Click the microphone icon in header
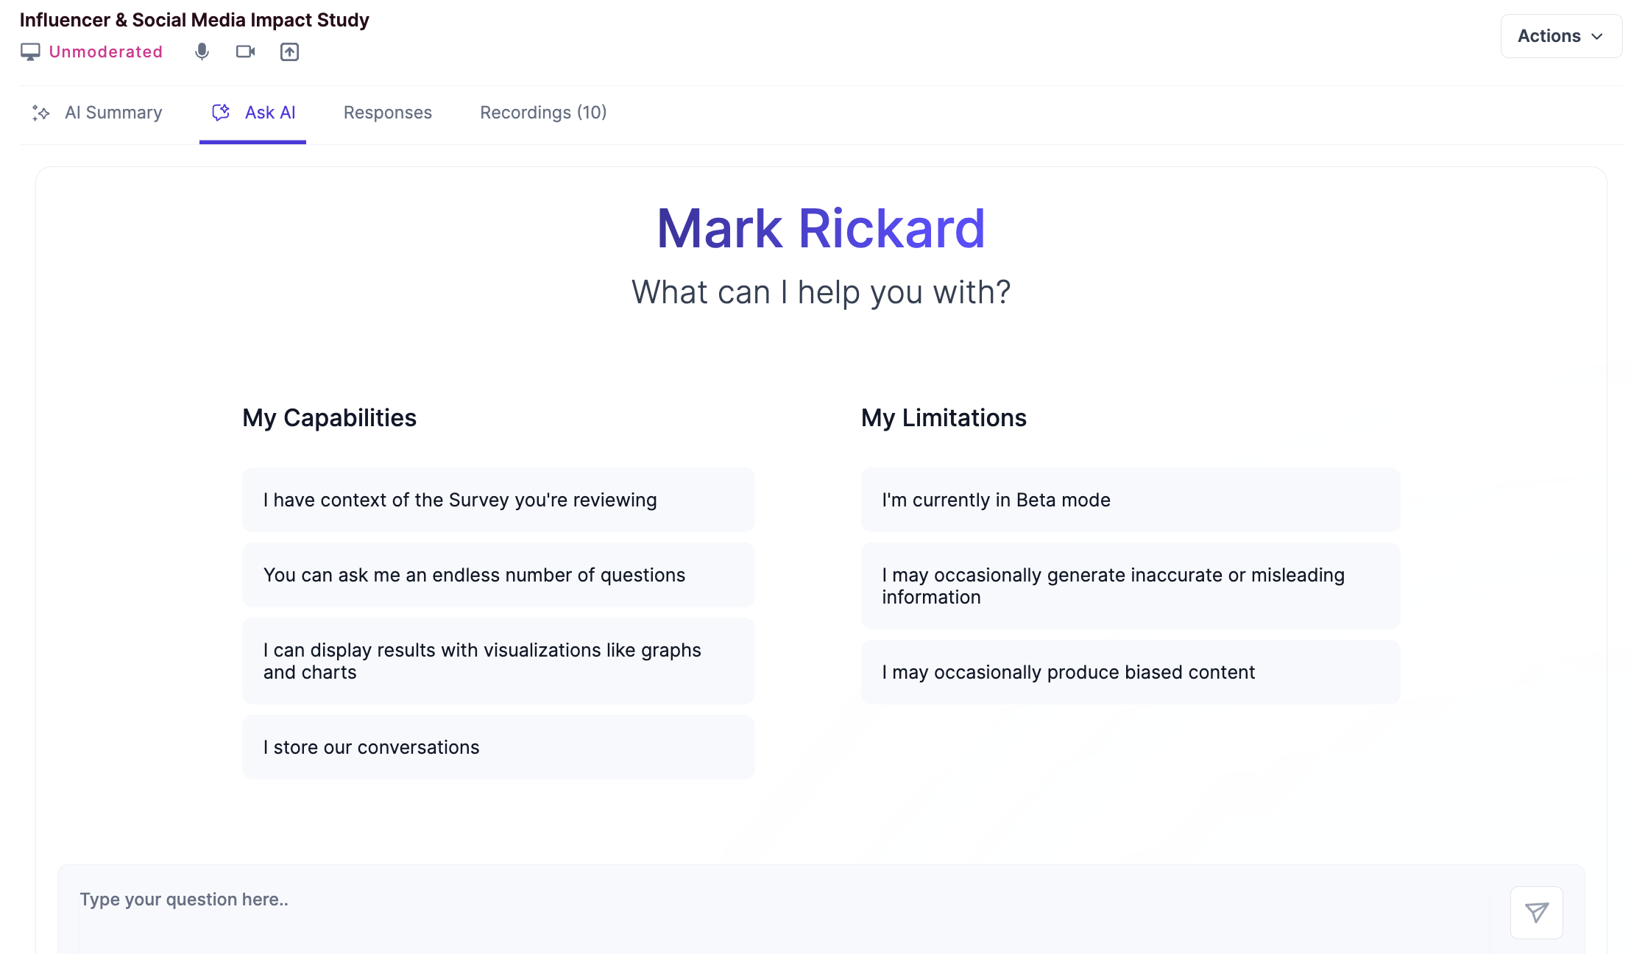This screenshot has width=1631, height=954. 202,52
